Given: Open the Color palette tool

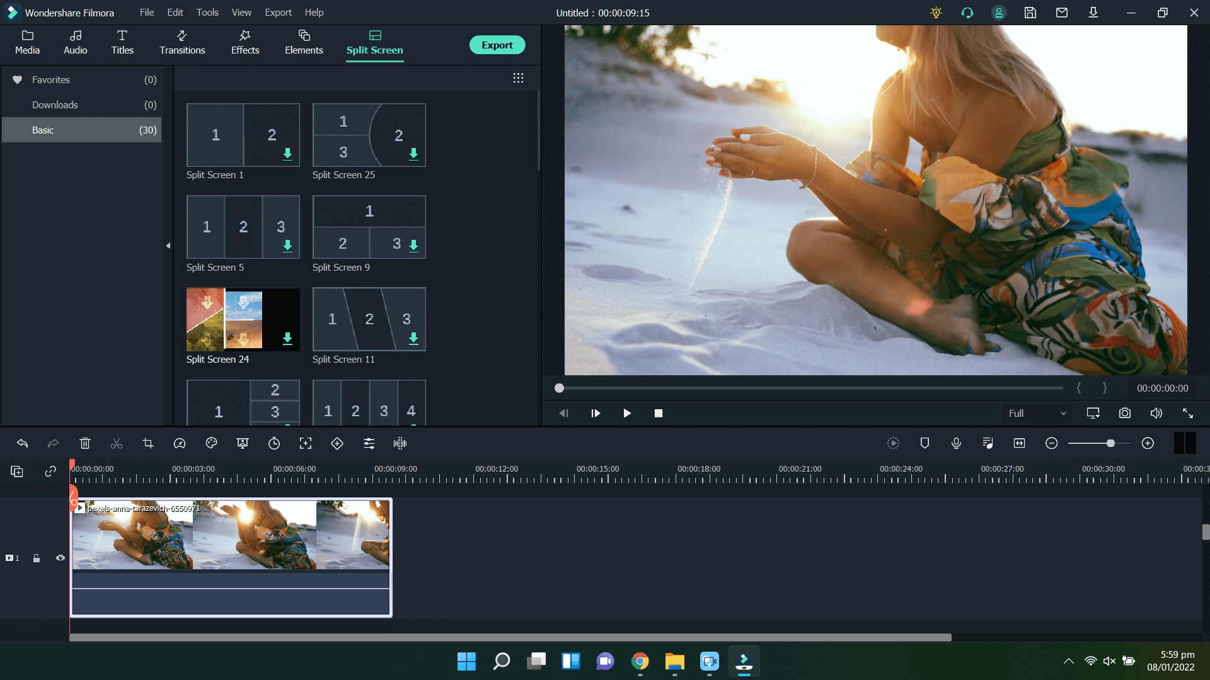Looking at the screenshot, I should click(211, 443).
